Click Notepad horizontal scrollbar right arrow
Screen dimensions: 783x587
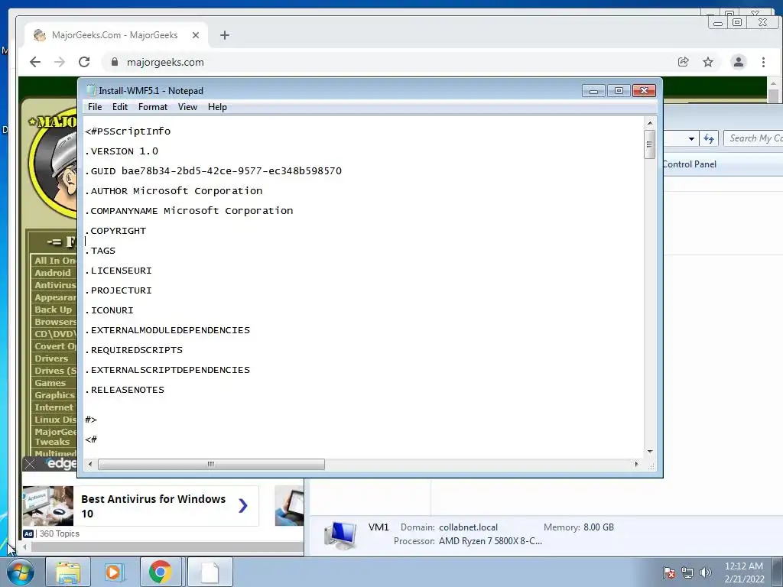point(636,464)
